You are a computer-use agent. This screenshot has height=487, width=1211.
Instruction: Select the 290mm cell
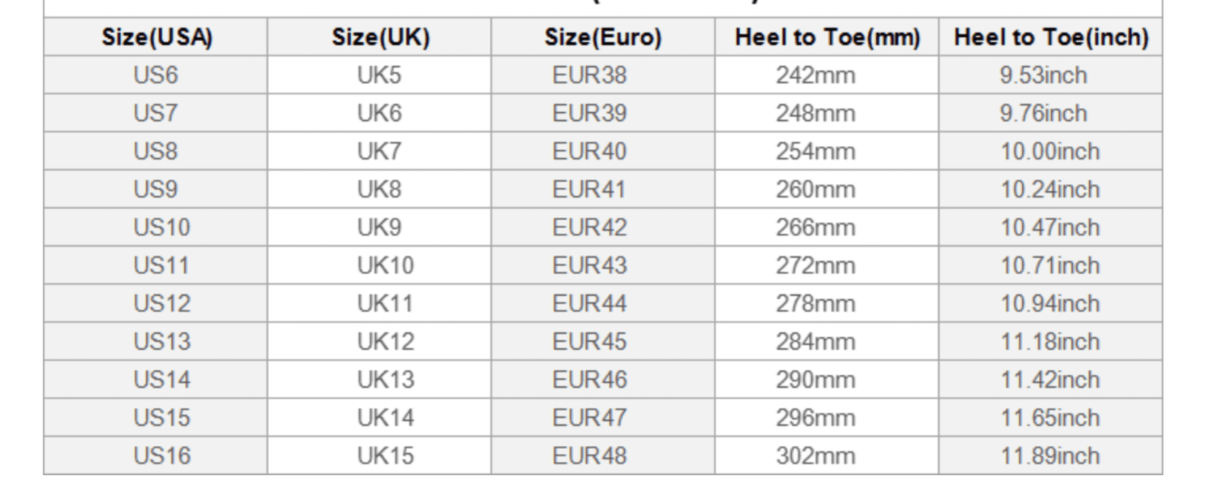(815, 379)
